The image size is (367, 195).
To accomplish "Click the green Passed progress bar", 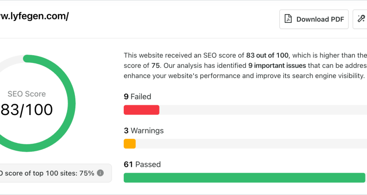I will tap(244, 178).
